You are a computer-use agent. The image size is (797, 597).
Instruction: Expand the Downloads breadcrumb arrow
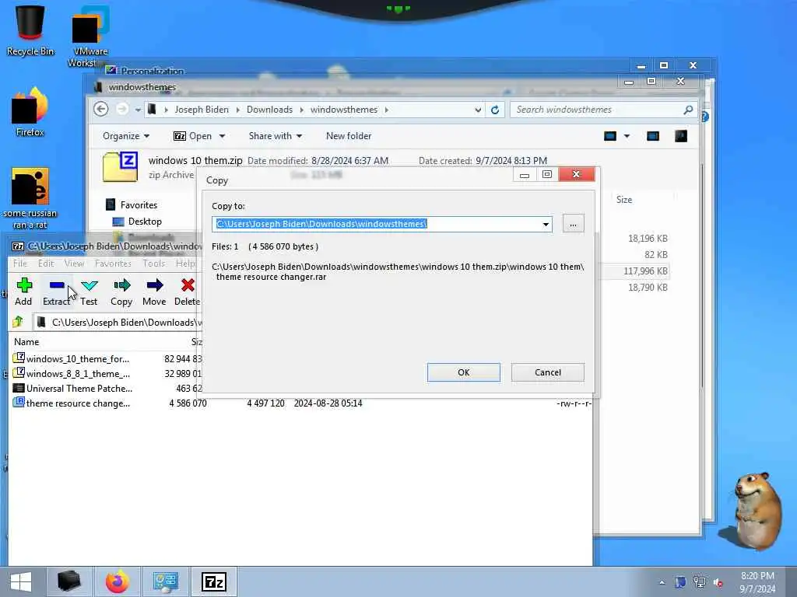click(x=301, y=110)
